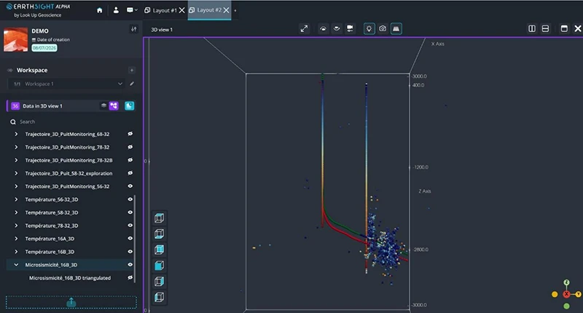This screenshot has width=583, height=313.
Task: Click the DEMO project thumbnail
Action: click(15, 39)
